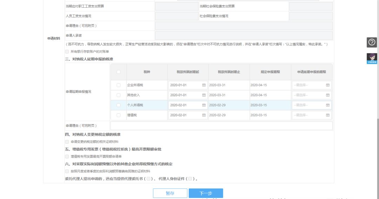Viewport: 379px width, 199px height.
Task: Open calendar icon for 其他收入 extension deadline
Action: pyautogui.click(x=328, y=95)
